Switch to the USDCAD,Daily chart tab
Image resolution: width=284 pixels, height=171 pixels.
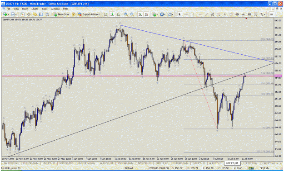pyautogui.click(x=125, y=163)
